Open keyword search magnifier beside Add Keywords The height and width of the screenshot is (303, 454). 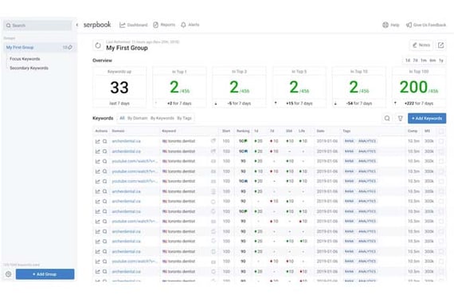pyautogui.click(x=387, y=118)
